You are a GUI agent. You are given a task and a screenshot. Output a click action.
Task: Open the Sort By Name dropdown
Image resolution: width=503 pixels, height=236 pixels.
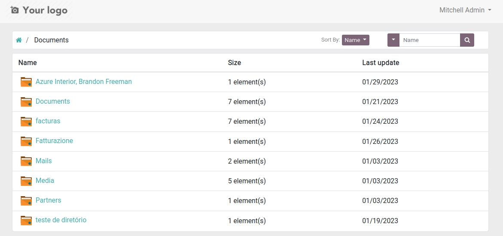point(355,40)
